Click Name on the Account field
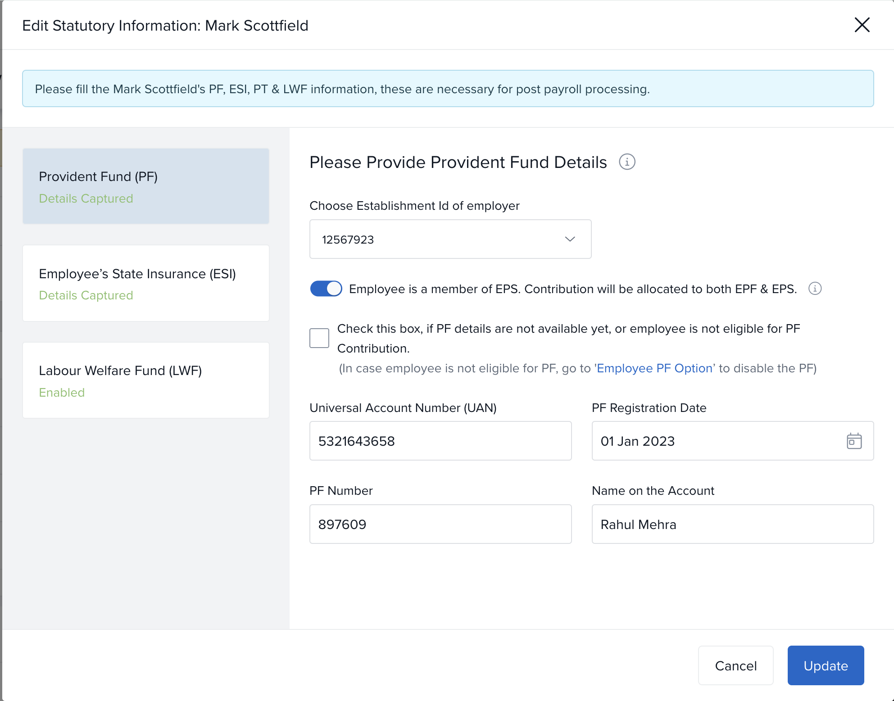Screen dimensions: 894x701 732,524
